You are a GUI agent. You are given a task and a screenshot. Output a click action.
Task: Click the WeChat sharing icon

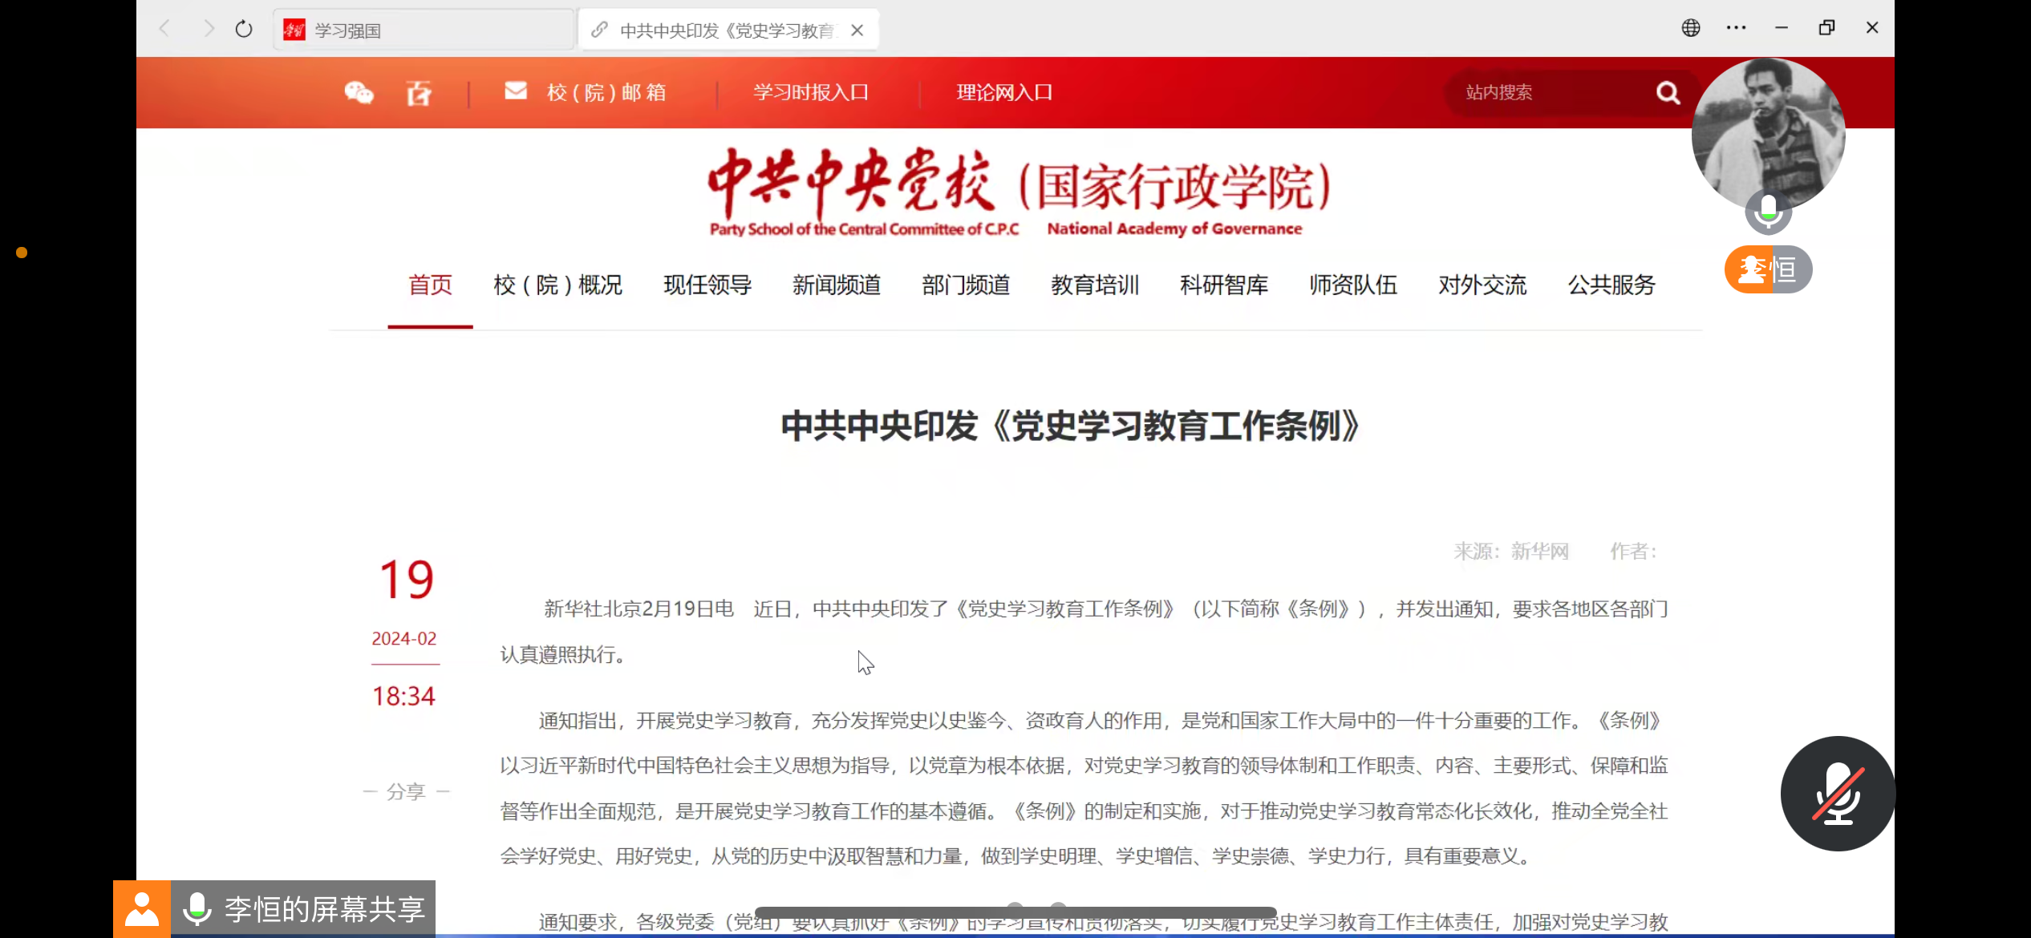coord(359,93)
